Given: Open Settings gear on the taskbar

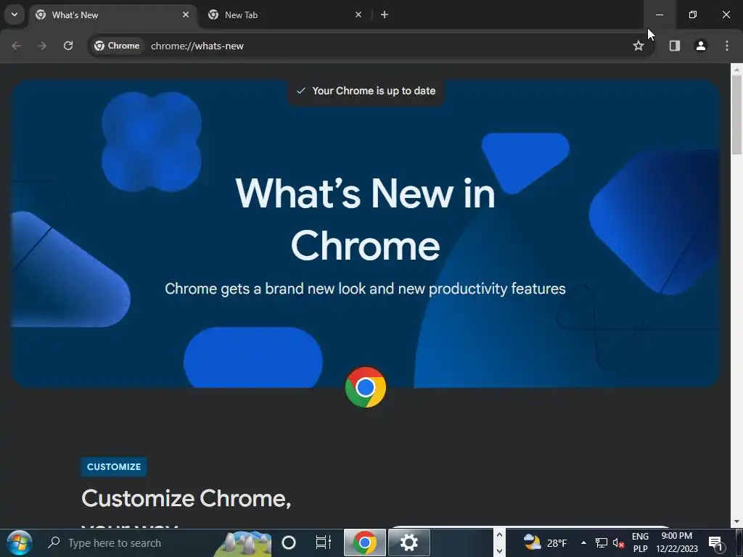Looking at the screenshot, I should pos(409,542).
